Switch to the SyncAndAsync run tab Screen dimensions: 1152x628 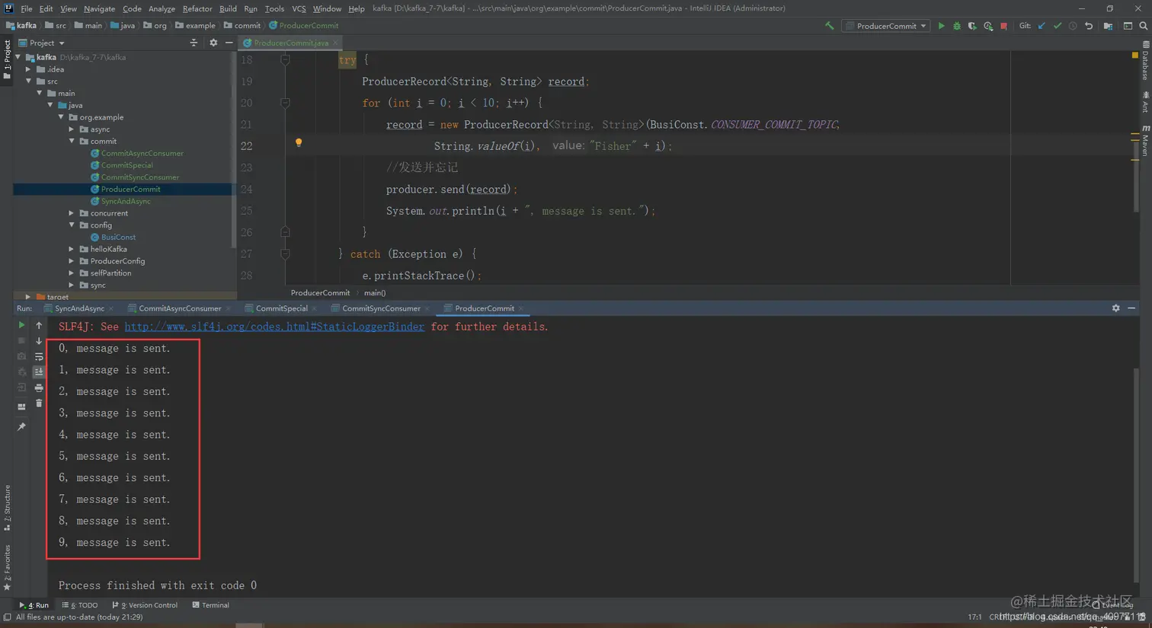pos(79,308)
